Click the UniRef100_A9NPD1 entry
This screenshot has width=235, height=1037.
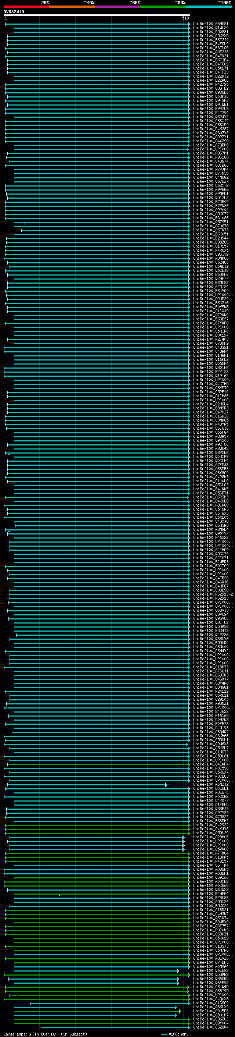211,193
